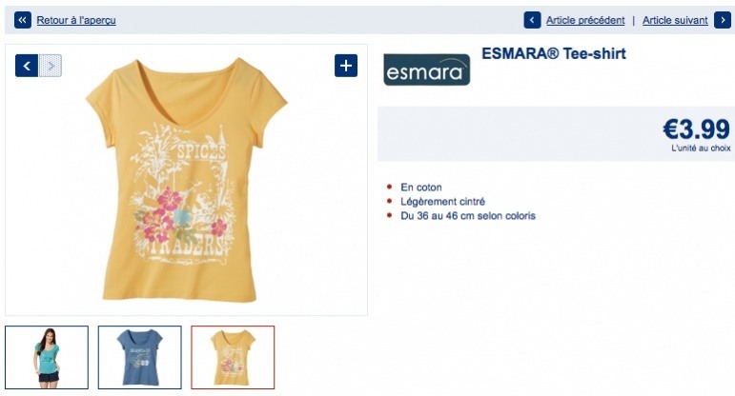Select the blue tee-shirt thumbnail
This screenshot has height=396, width=735.
pos(140,357)
